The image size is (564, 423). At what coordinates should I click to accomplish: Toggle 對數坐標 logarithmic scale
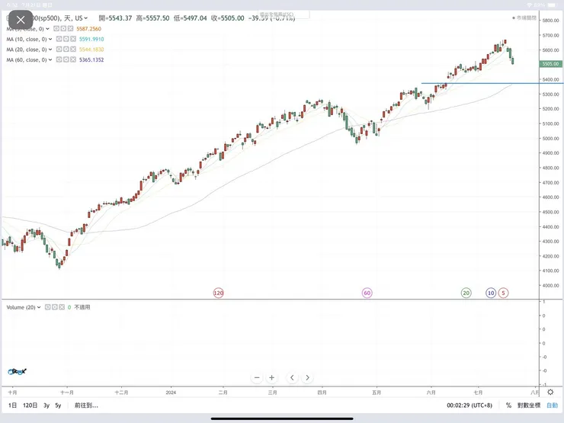(x=529, y=405)
